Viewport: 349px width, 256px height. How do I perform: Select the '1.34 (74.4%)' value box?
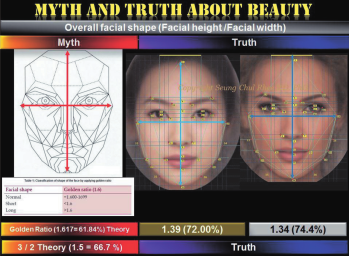298,229
